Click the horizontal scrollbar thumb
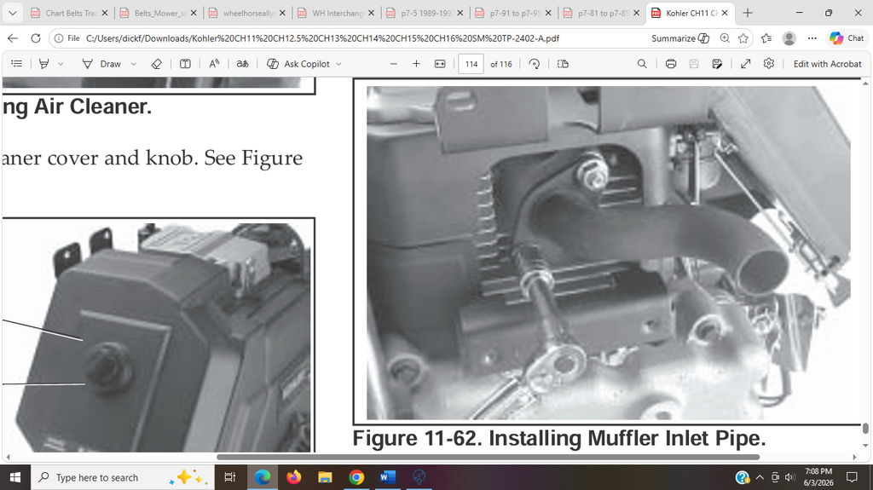The width and height of the screenshot is (873, 490). 488,457
